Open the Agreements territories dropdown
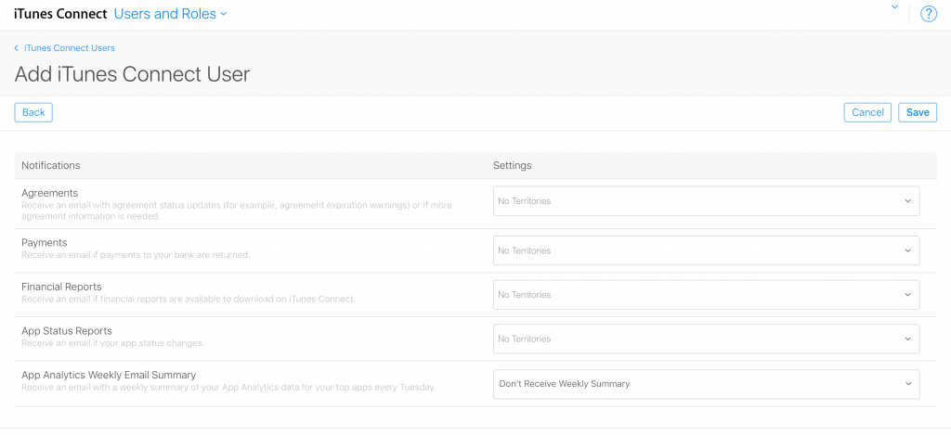The image size is (951, 435). [x=706, y=201]
